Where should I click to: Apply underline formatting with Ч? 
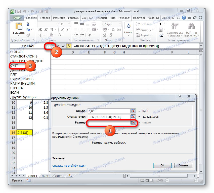(x=52, y=30)
